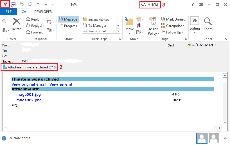The height and width of the screenshot is (145, 230).
Task: Open the Attachments_were_archived attachment
Action: click(x=30, y=67)
